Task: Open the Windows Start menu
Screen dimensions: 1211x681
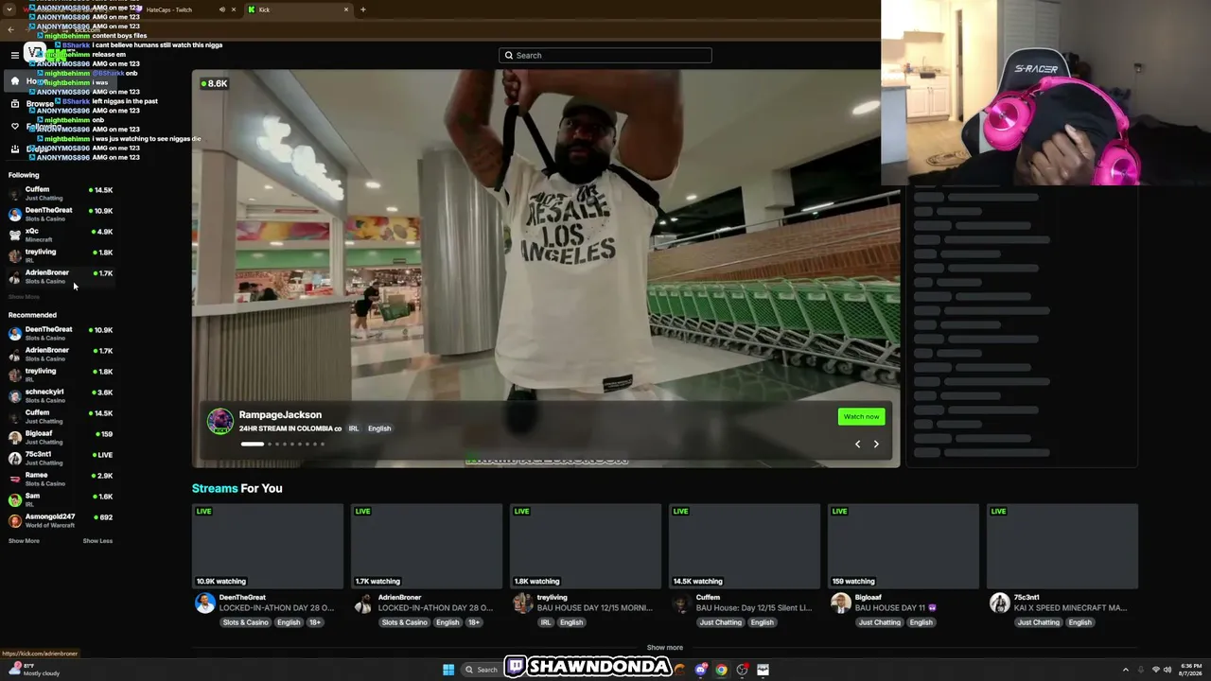Action: tap(448, 670)
